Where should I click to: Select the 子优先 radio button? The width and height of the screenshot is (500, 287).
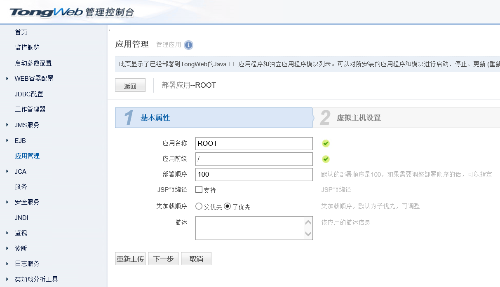click(x=227, y=206)
